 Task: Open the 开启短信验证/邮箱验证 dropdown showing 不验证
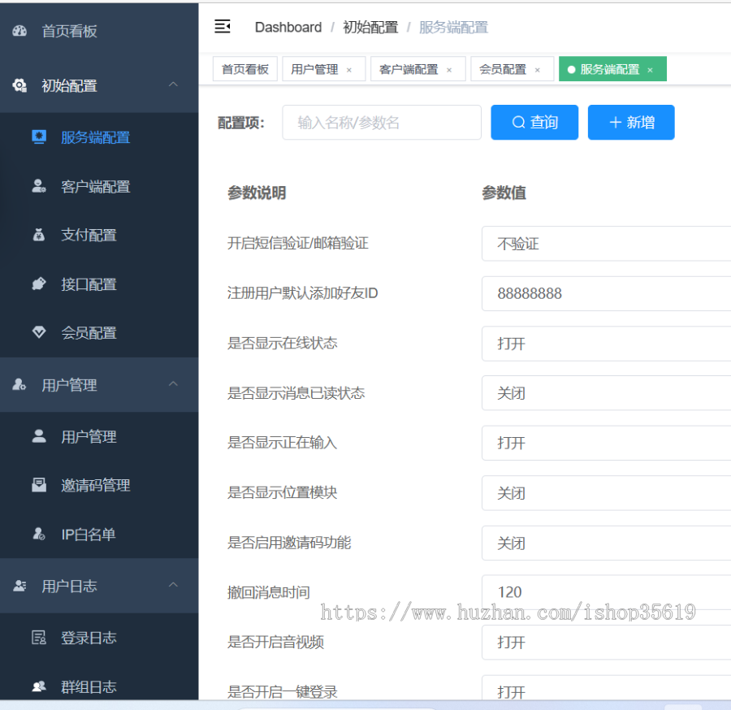point(606,244)
